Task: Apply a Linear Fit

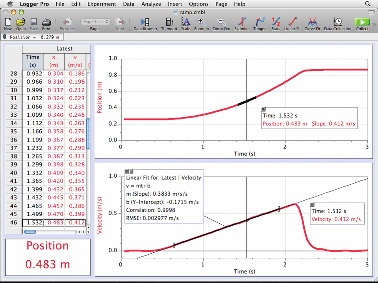Action: (292, 22)
